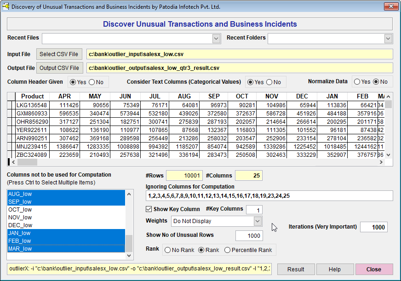Click the Select CSV File button
The image size is (401, 281).
pos(60,54)
